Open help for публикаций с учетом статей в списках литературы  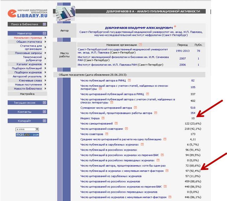click(x=100, y=88)
